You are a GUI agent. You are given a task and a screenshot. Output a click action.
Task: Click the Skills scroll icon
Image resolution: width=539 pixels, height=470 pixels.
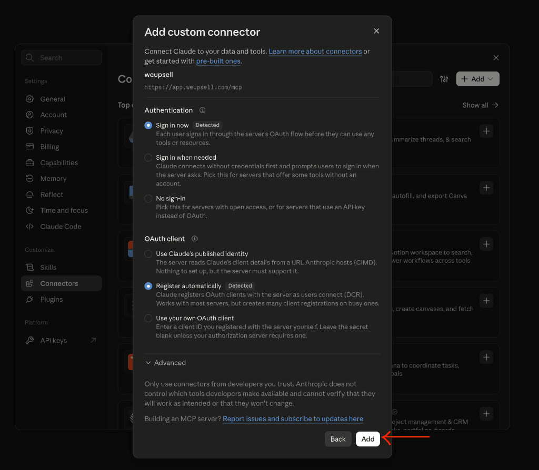pos(29,268)
